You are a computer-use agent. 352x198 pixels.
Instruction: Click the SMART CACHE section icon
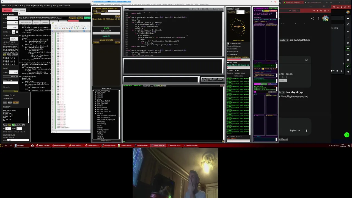pyautogui.click(x=228, y=70)
